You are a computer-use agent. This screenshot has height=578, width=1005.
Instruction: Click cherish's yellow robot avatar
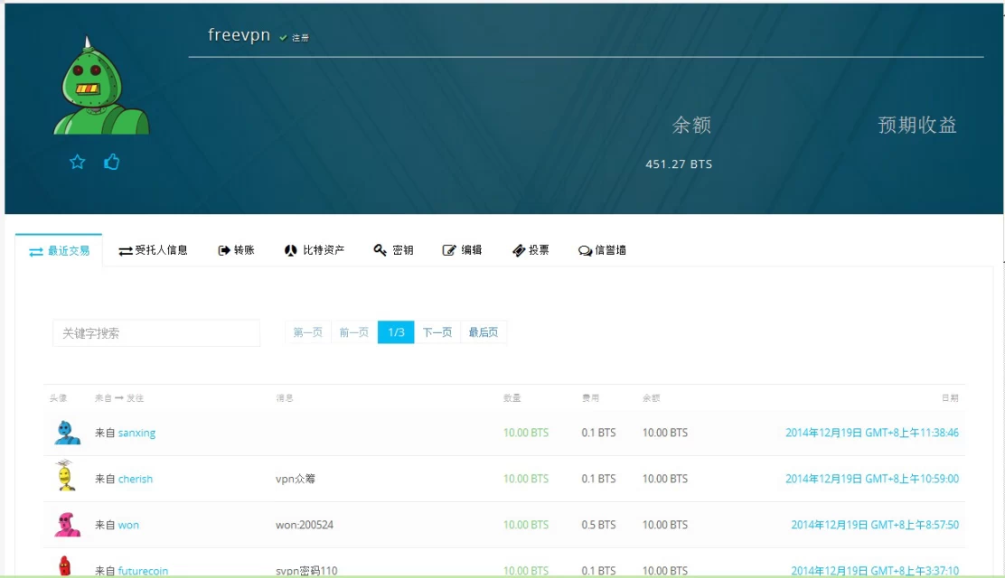(x=66, y=477)
